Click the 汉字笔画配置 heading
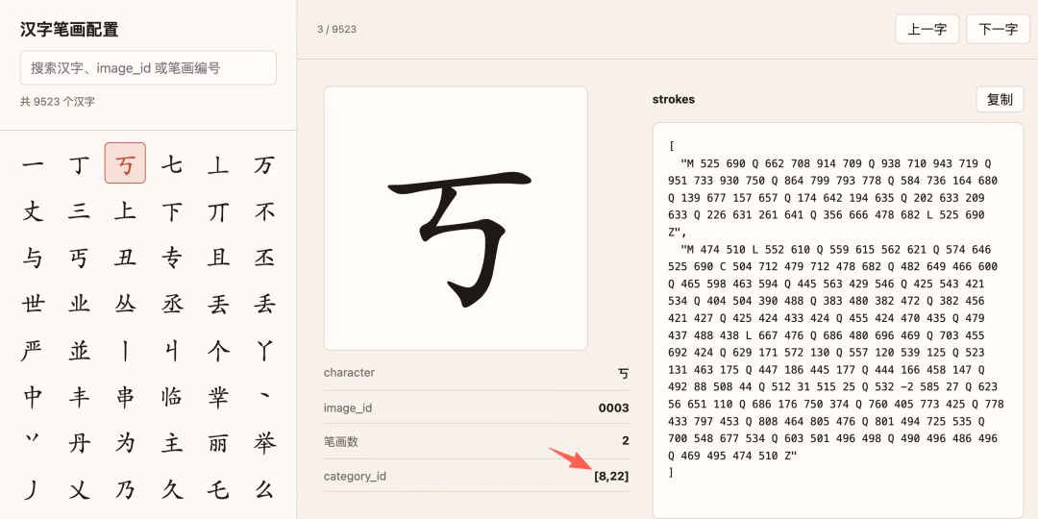Screen dimensions: 1038x519 click(x=69, y=30)
